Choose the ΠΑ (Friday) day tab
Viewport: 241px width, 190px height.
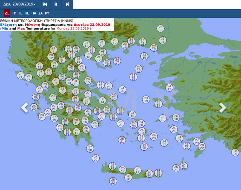(34, 13)
